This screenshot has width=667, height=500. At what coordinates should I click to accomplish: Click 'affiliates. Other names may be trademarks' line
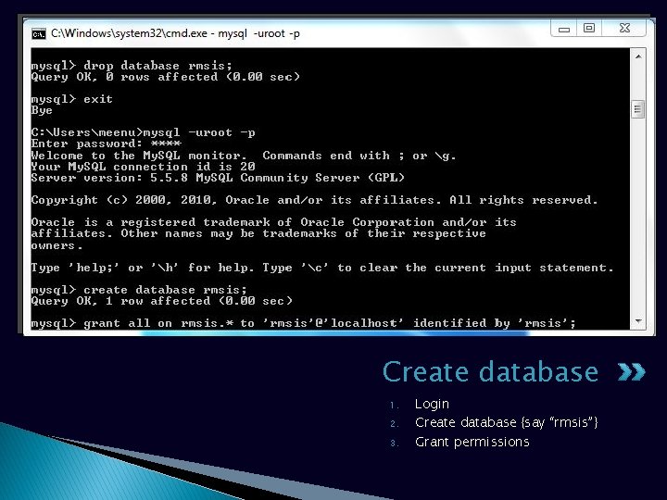(258, 233)
